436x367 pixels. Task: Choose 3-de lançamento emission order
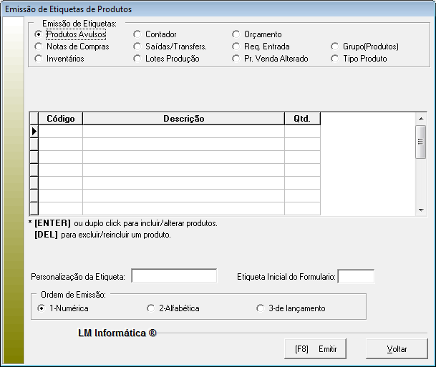click(261, 308)
